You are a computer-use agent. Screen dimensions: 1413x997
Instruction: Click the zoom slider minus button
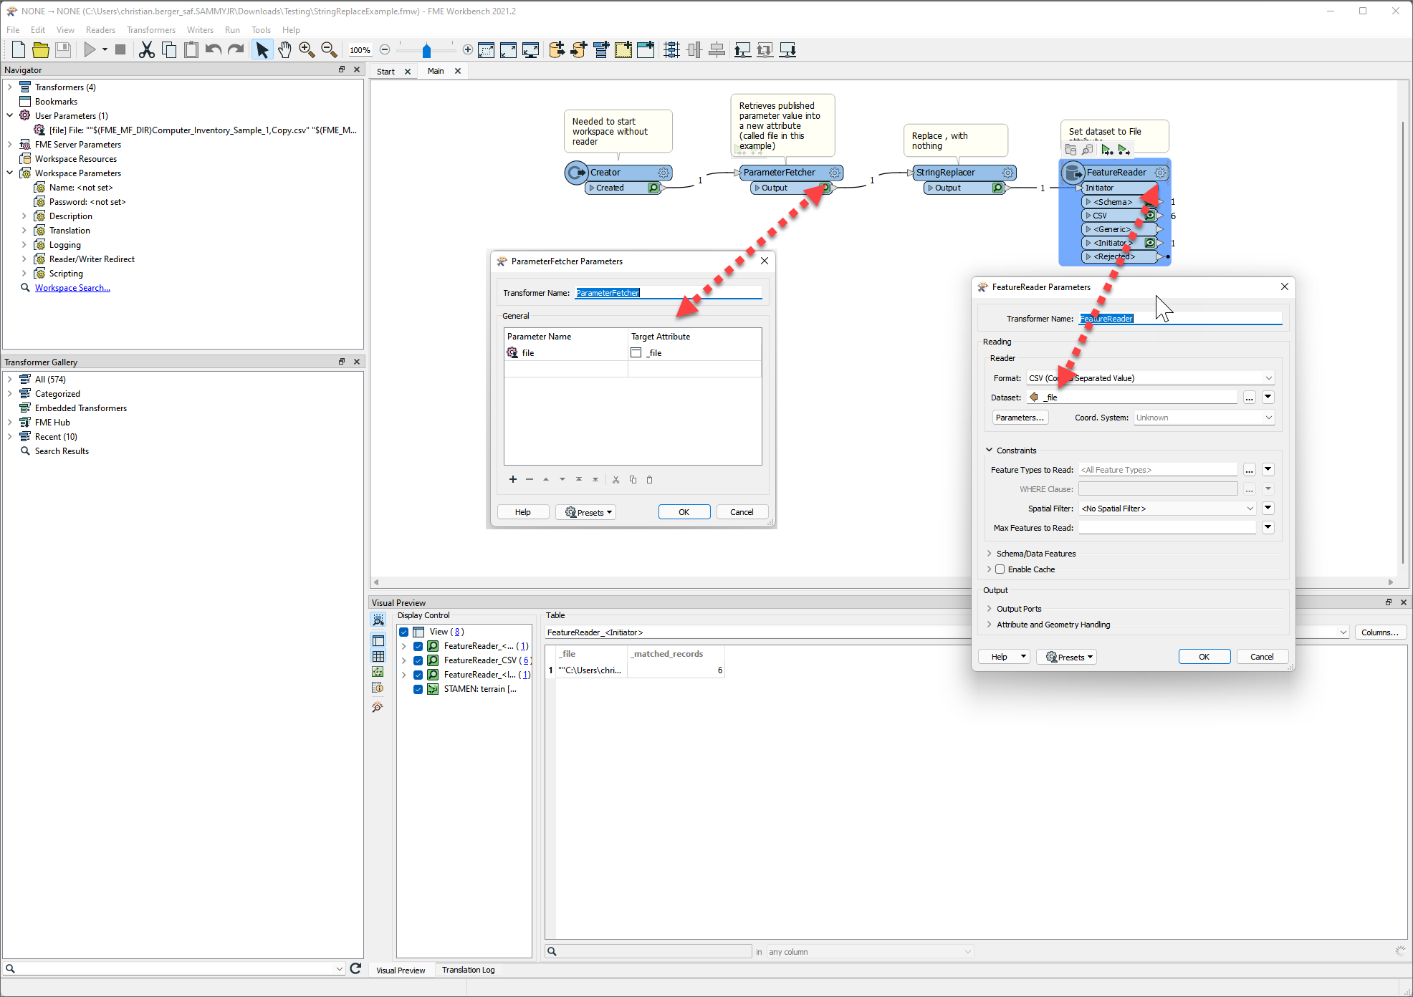pos(385,49)
